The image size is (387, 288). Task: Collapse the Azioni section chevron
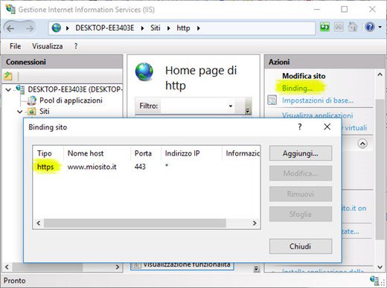pos(362,144)
